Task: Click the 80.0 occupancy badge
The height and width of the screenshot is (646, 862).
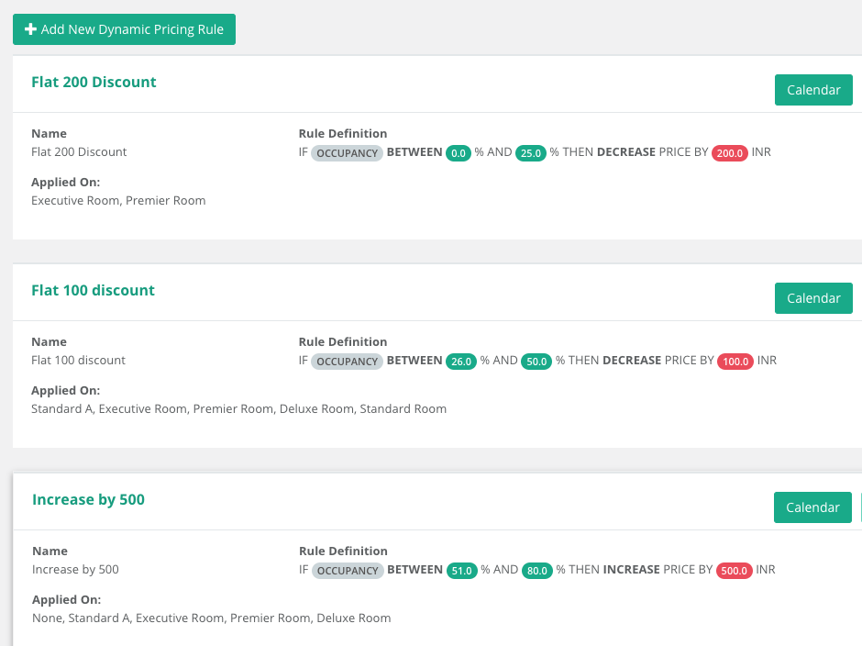Action: click(537, 571)
